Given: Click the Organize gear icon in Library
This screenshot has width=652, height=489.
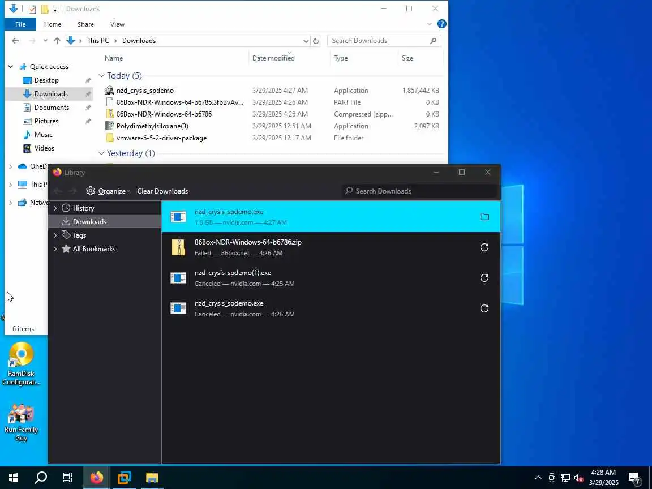Looking at the screenshot, I should tap(90, 191).
